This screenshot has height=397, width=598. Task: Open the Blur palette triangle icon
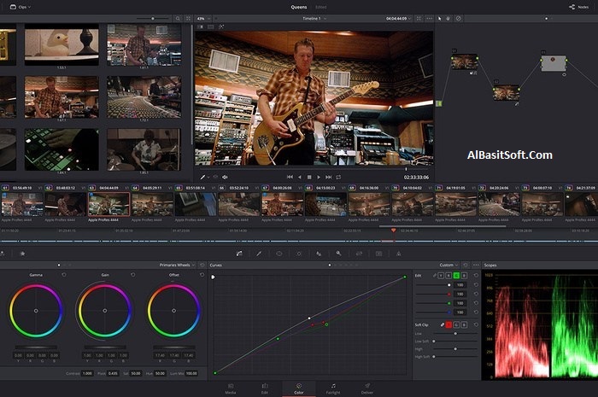(x=399, y=254)
